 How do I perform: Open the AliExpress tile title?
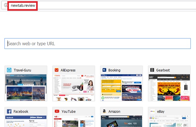(68, 70)
